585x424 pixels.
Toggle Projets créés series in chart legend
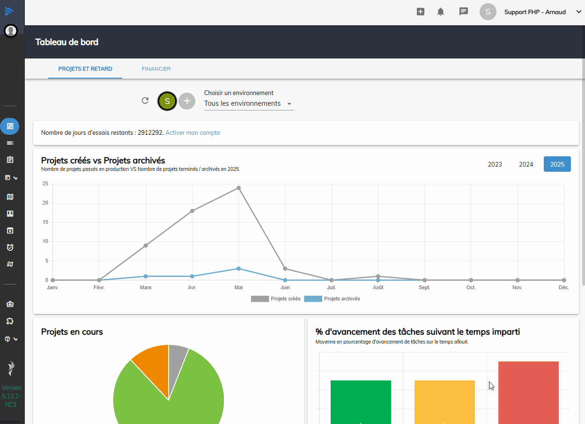pos(275,299)
